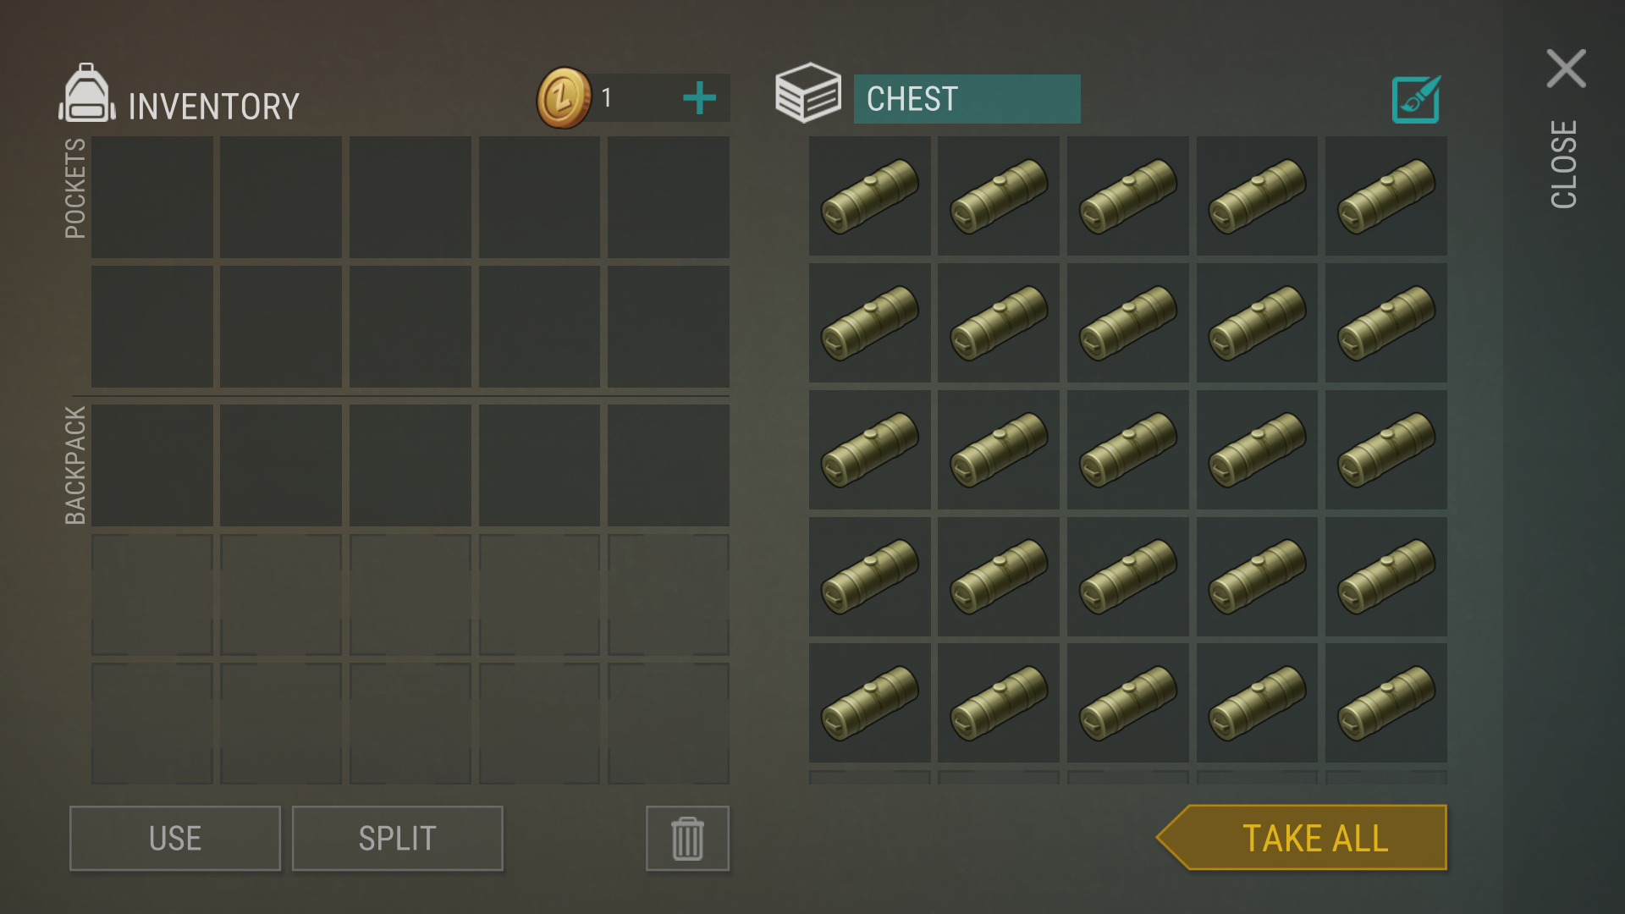Screen dimensions: 1625x914
Task: Select the last log in top chest row
Action: point(1385,196)
